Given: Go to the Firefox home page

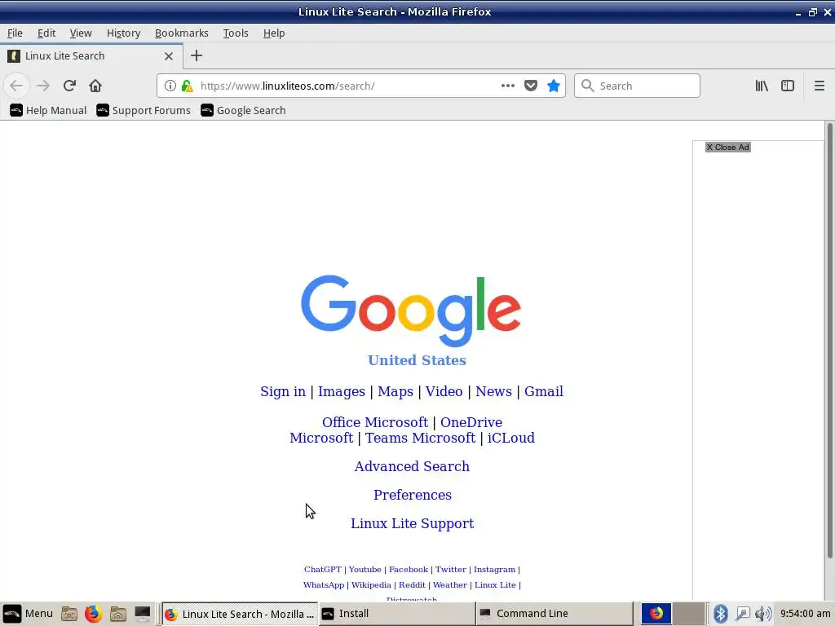Looking at the screenshot, I should click(x=95, y=86).
